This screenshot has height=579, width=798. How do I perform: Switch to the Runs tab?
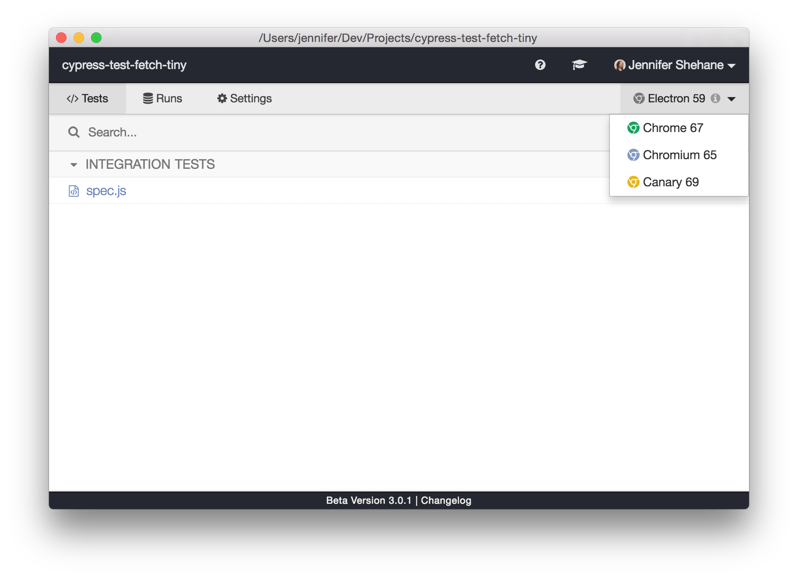[x=163, y=98]
